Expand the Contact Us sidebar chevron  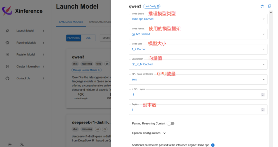[x=43, y=78]
